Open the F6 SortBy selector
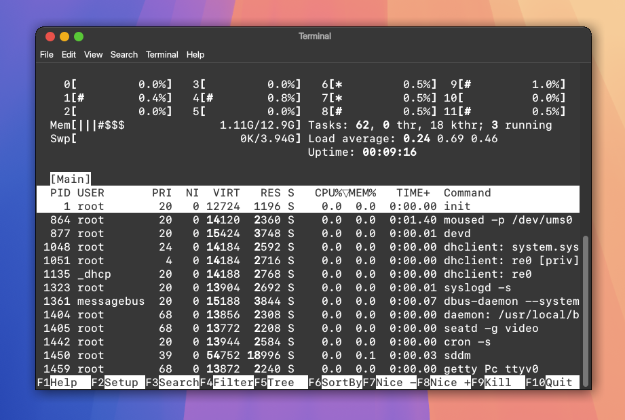 (335, 383)
